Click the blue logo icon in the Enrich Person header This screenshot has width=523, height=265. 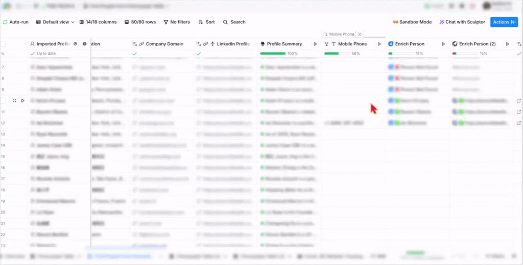tap(391, 44)
